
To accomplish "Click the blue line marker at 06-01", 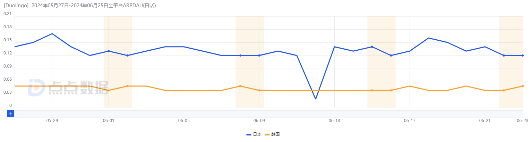I will (x=109, y=51).
